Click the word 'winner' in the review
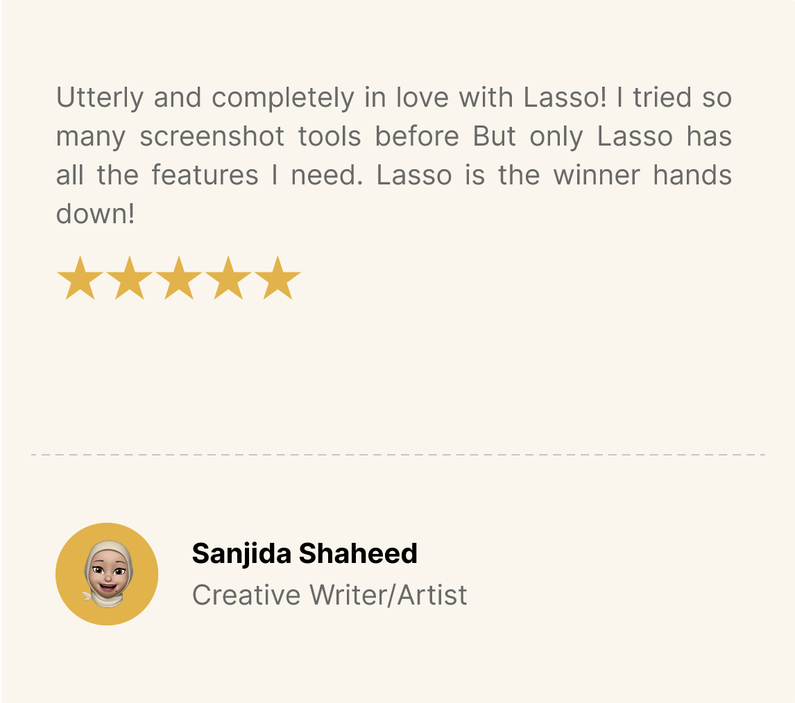 click(597, 175)
